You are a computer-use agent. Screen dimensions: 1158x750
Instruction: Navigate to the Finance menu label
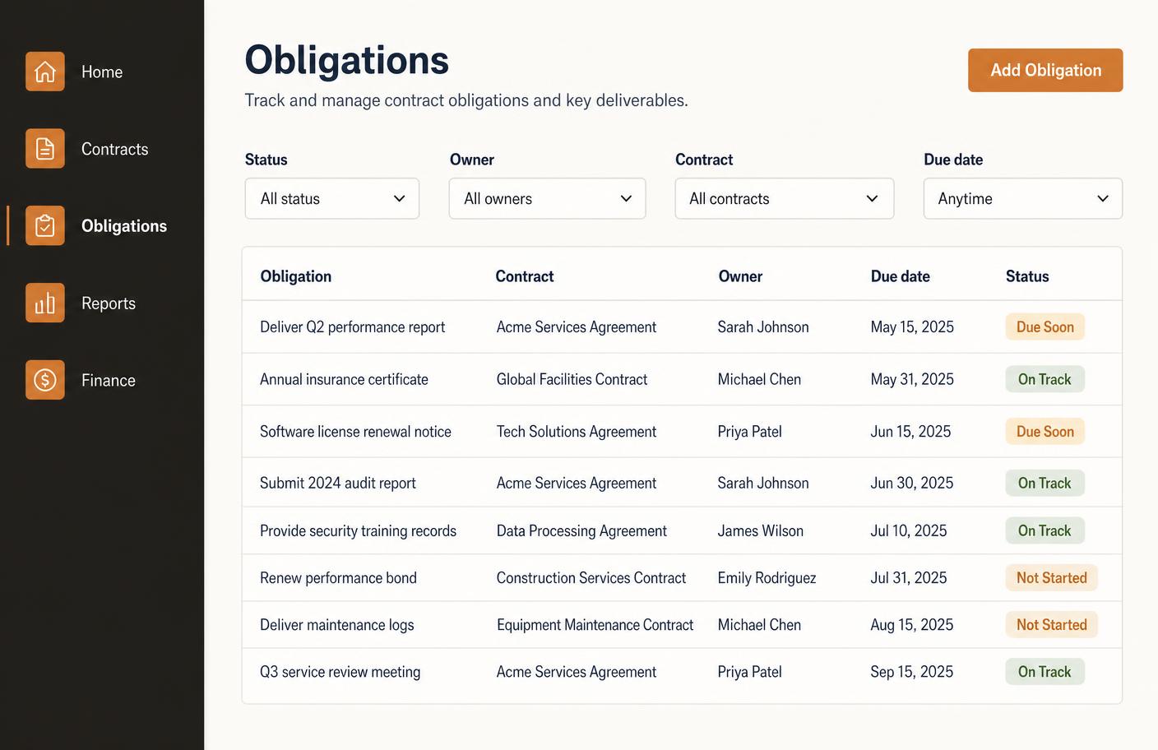coord(109,381)
